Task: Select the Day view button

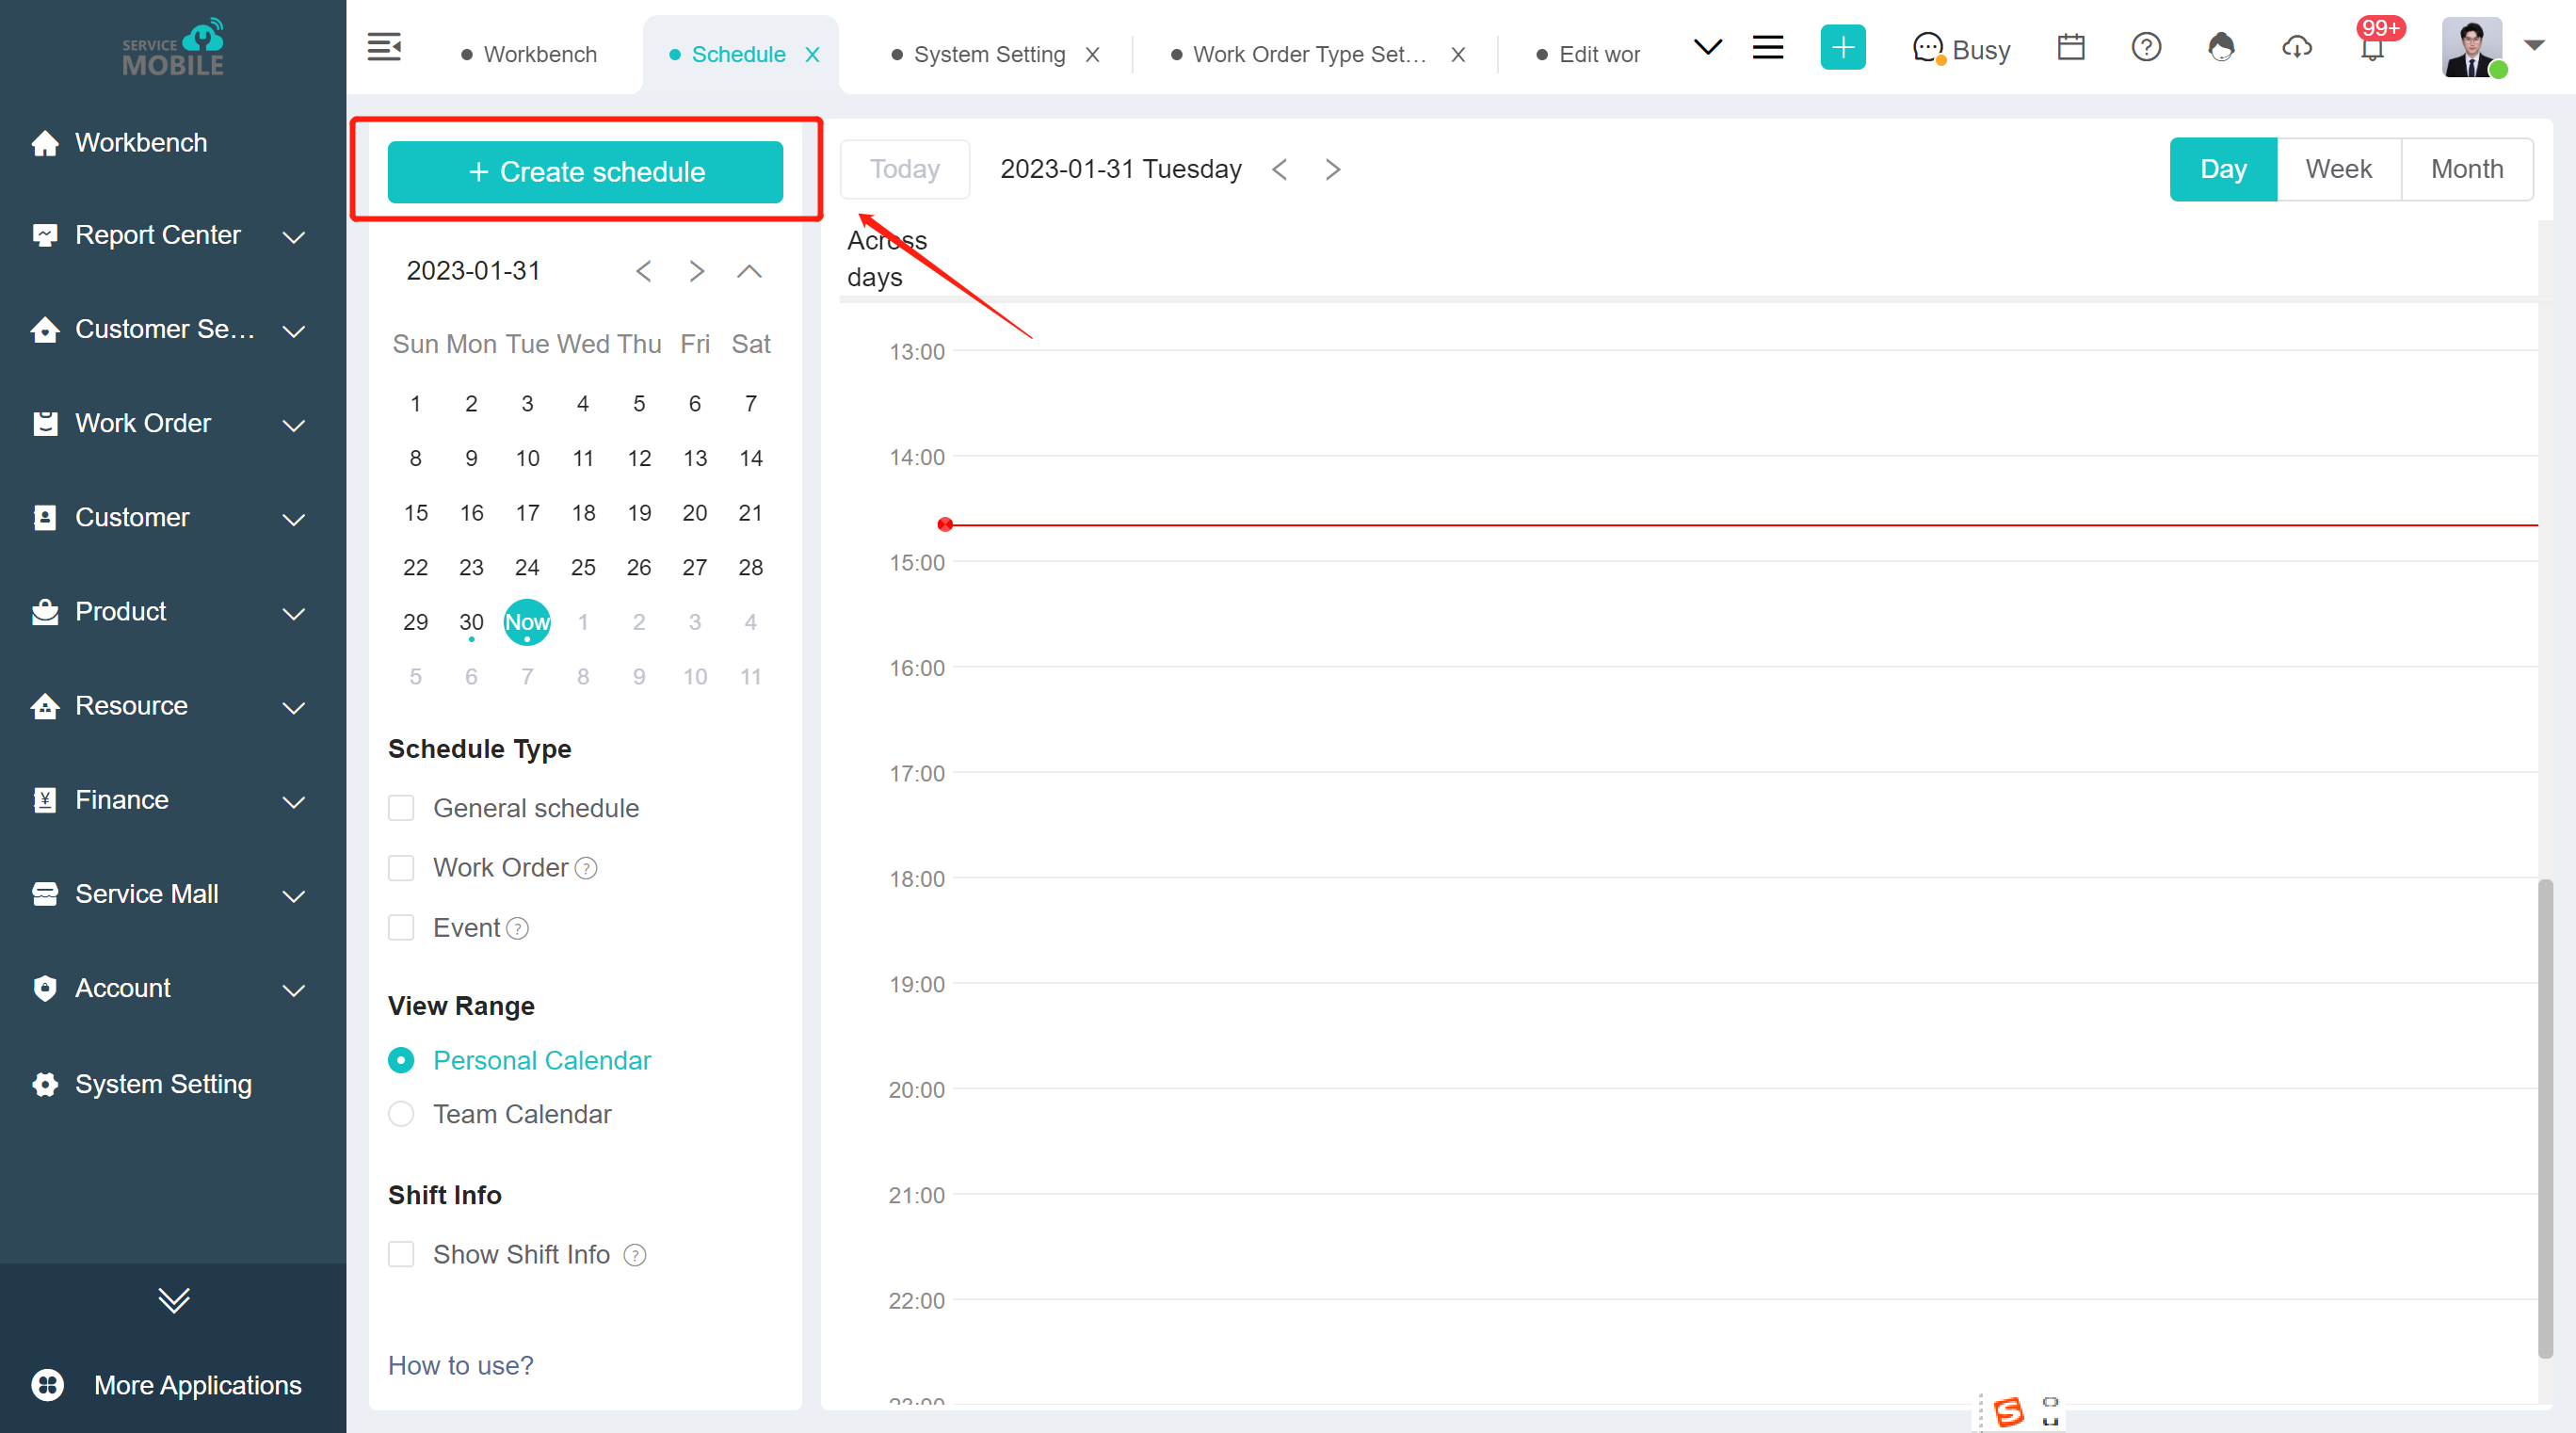Action: click(2223, 169)
